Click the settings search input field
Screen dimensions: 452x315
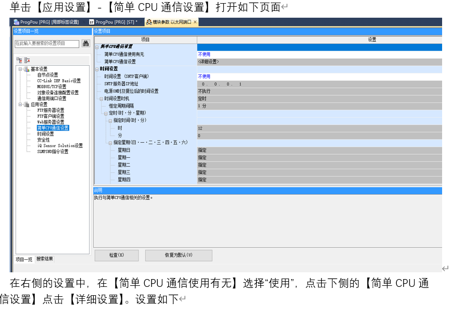(x=47, y=44)
